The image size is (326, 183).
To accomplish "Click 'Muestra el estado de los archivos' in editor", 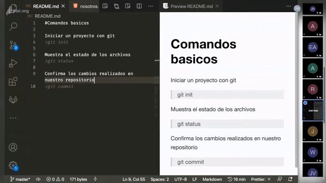I will pyautogui.click(x=87, y=54).
